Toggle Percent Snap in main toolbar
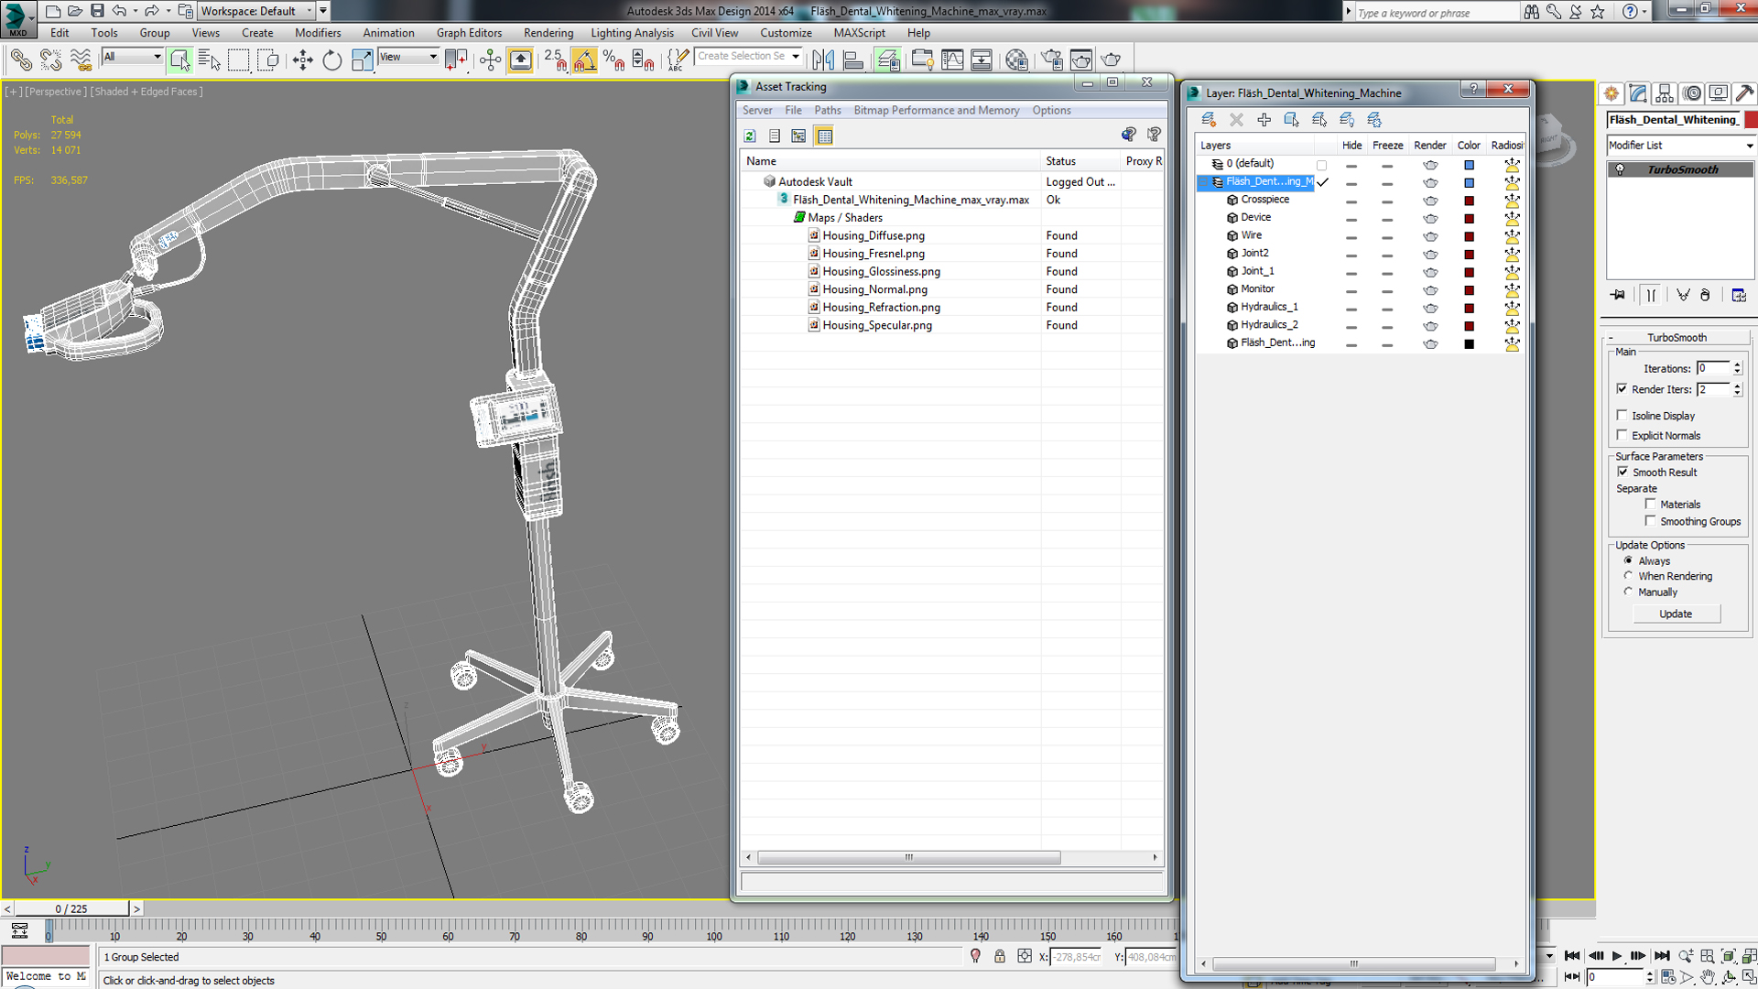1758x989 pixels. click(613, 60)
